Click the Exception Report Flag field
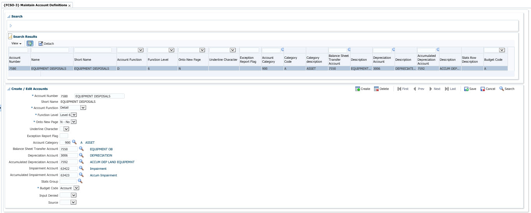The width and height of the screenshot is (531, 213). (x=64, y=136)
